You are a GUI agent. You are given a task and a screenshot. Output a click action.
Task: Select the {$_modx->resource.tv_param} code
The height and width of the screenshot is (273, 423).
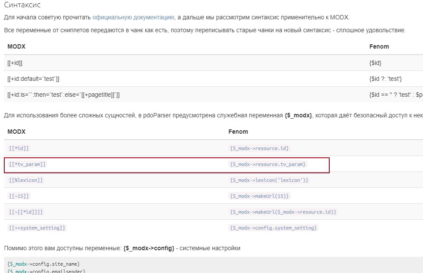point(268,164)
